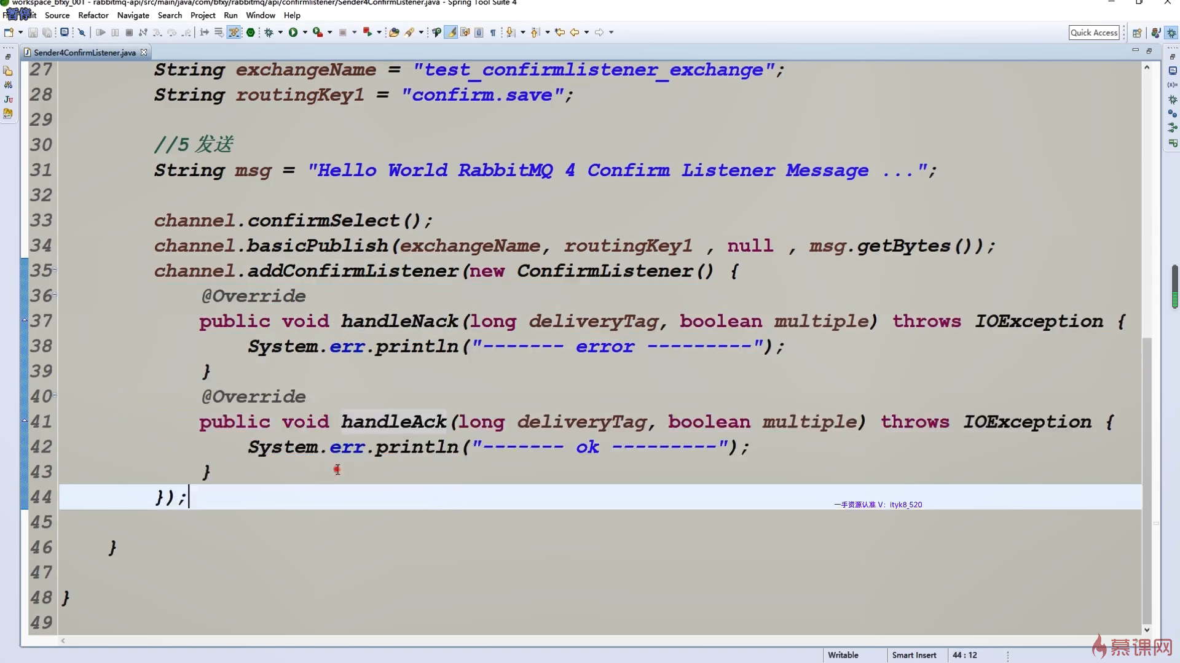Click the Back to previous edit arrow
The height and width of the screenshot is (663, 1180).
click(560, 33)
